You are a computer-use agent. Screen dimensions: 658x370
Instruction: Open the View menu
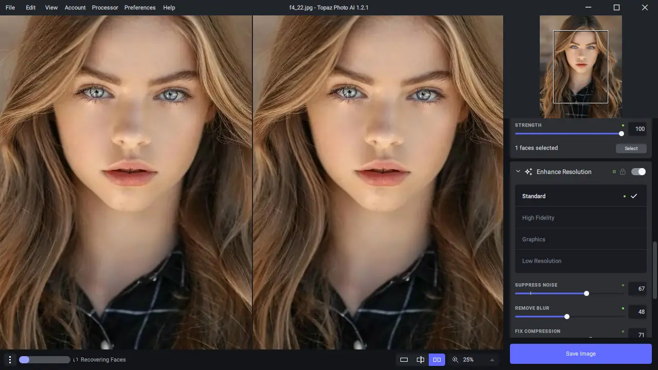coord(51,8)
